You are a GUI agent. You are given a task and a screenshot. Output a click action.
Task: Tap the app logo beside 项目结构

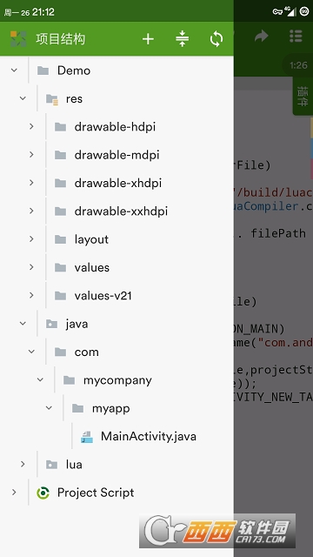click(x=18, y=39)
